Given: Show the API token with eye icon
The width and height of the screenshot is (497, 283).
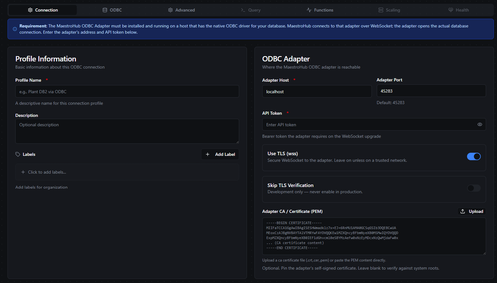Looking at the screenshot, I should (x=480, y=124).
